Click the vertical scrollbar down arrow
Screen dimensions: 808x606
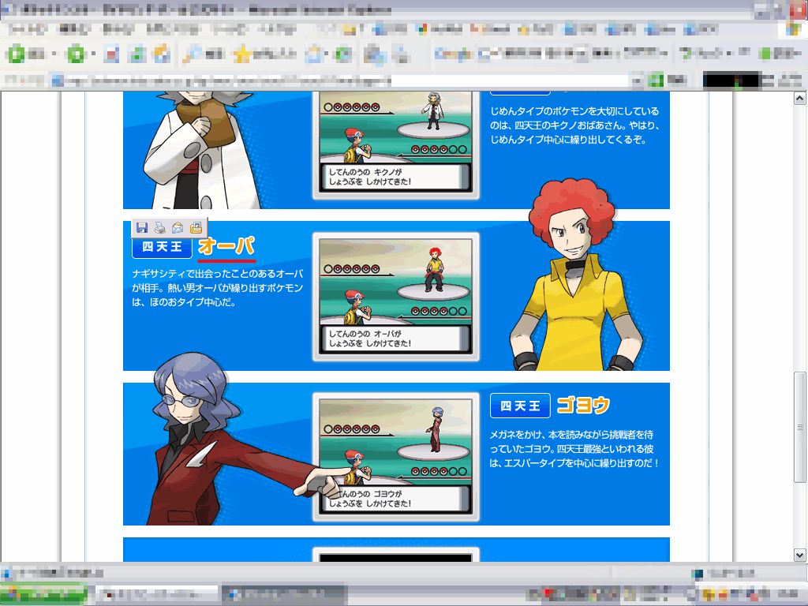799,555
